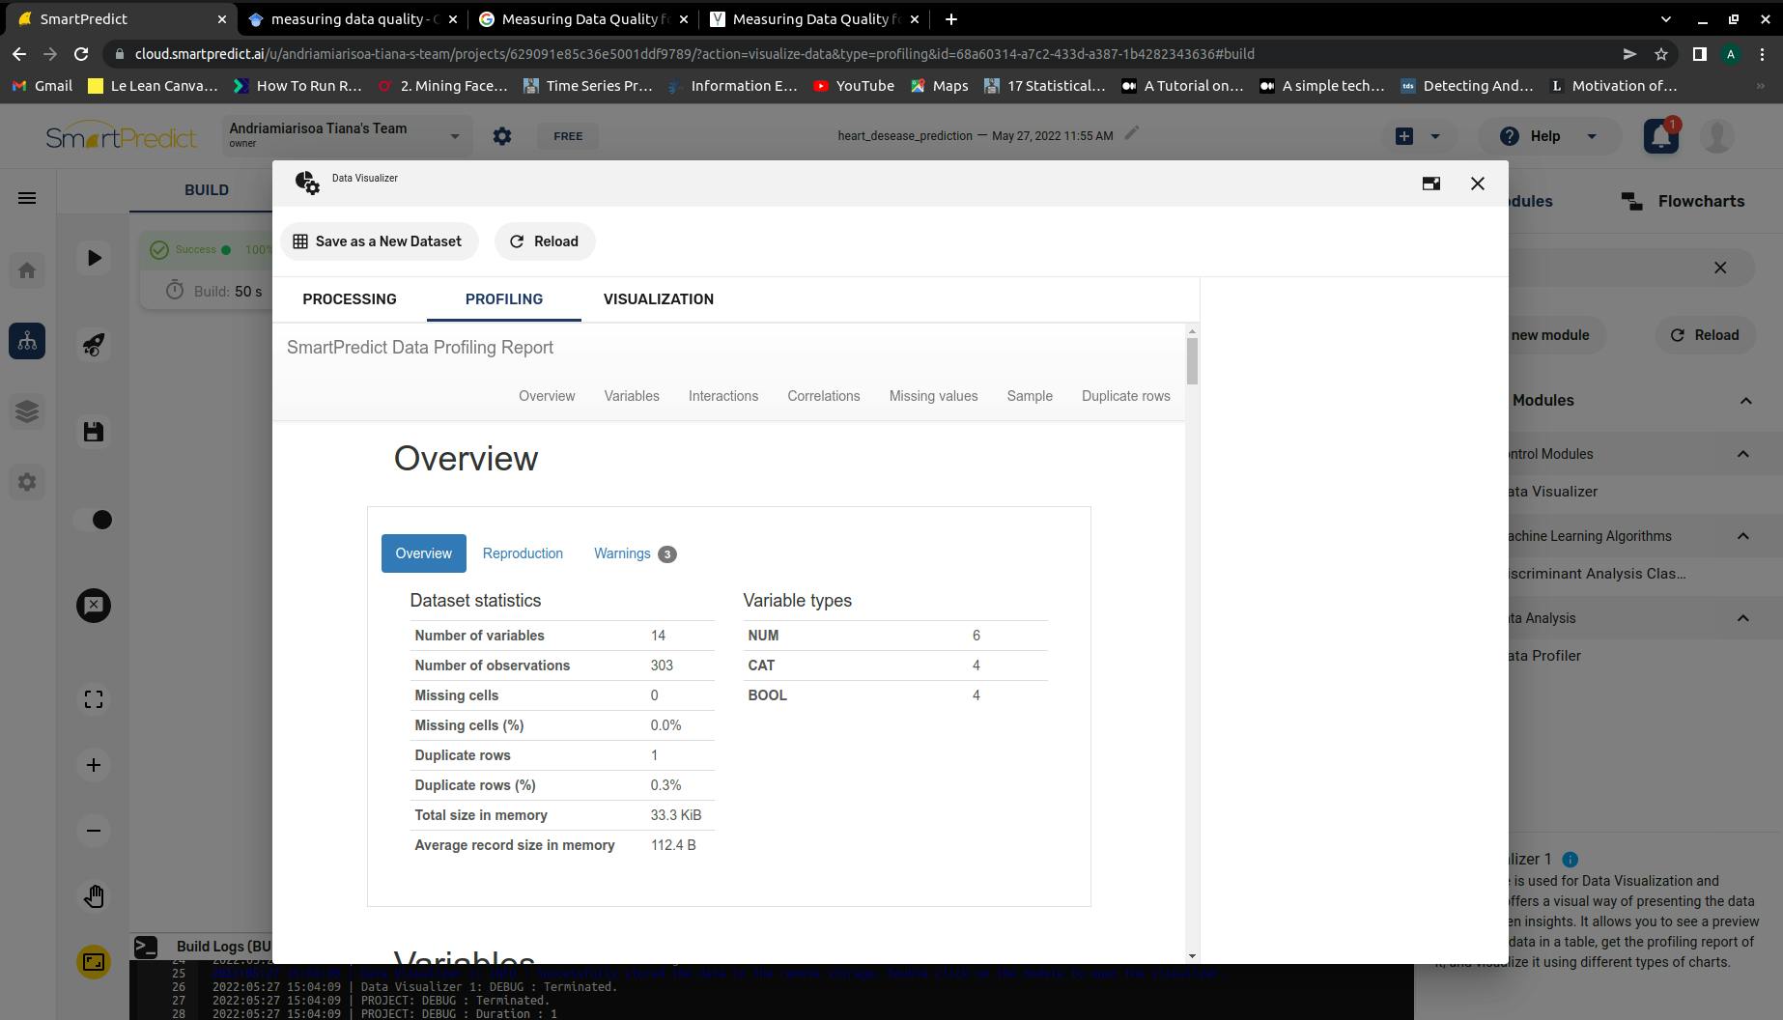Switch to the VISUALIZATION tab

point(659,299)
